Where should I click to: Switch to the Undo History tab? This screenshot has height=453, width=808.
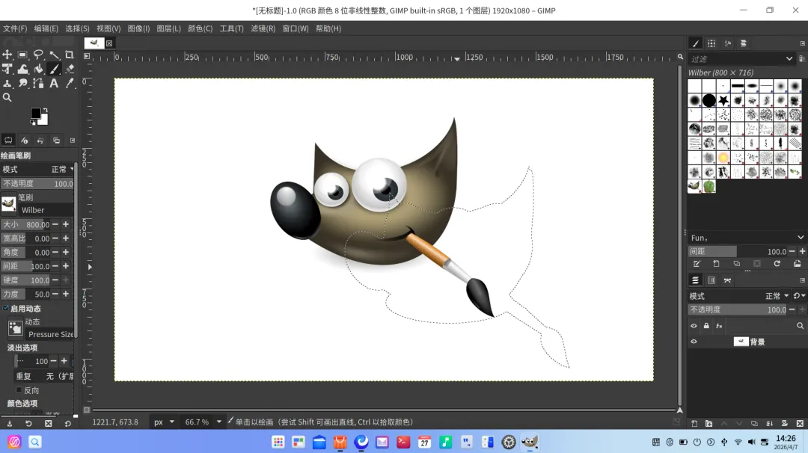(40, 140)
